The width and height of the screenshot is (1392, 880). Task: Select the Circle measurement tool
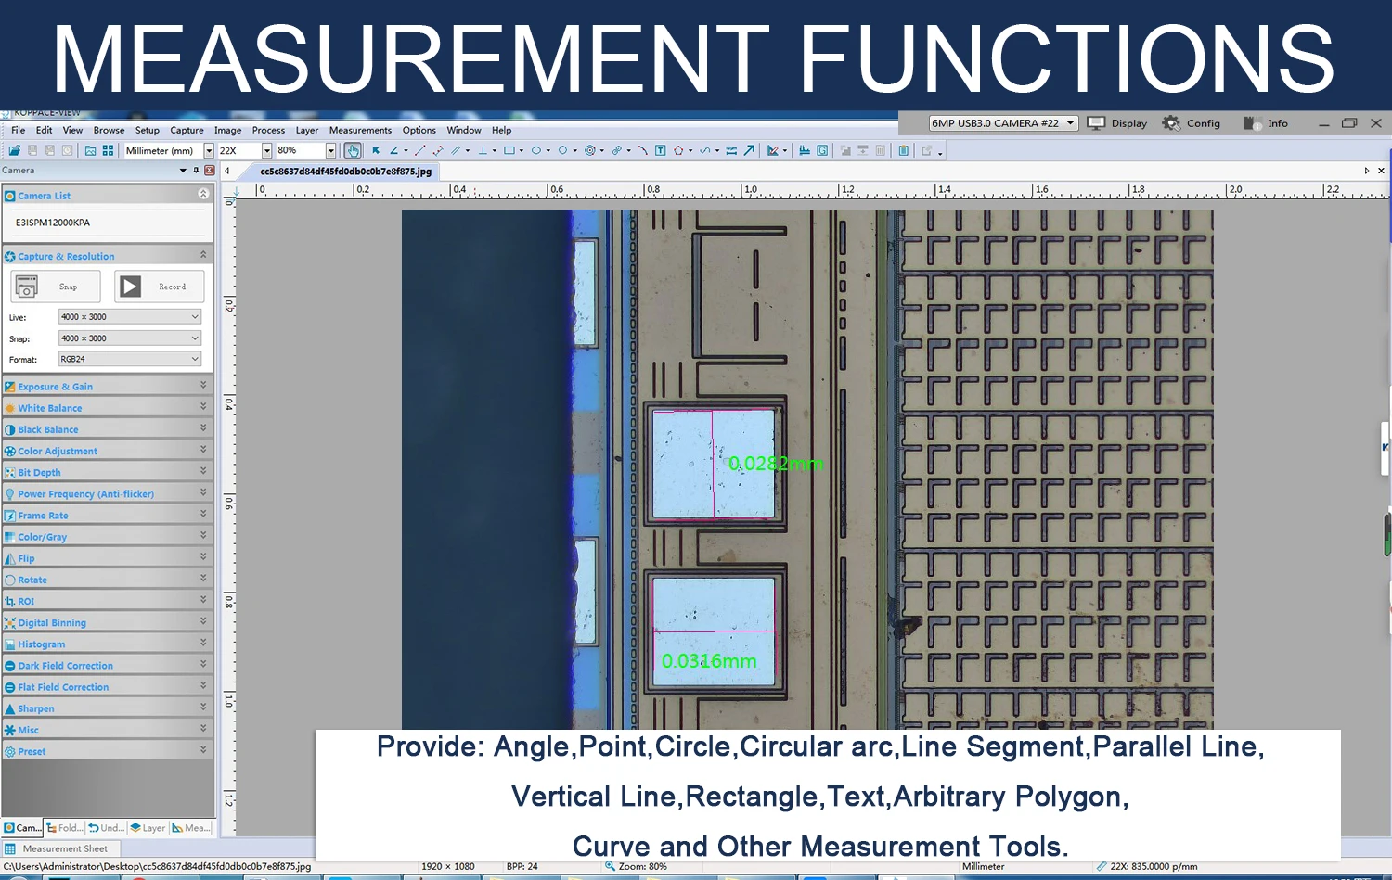point(562,150)
